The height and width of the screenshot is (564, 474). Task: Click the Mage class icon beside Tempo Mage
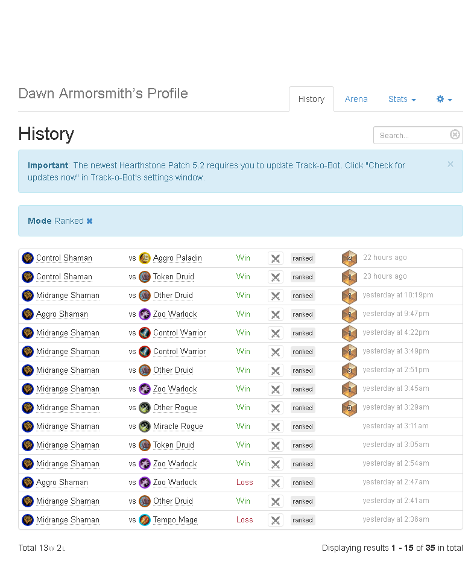pyautogui.click(x=144, y=520)
